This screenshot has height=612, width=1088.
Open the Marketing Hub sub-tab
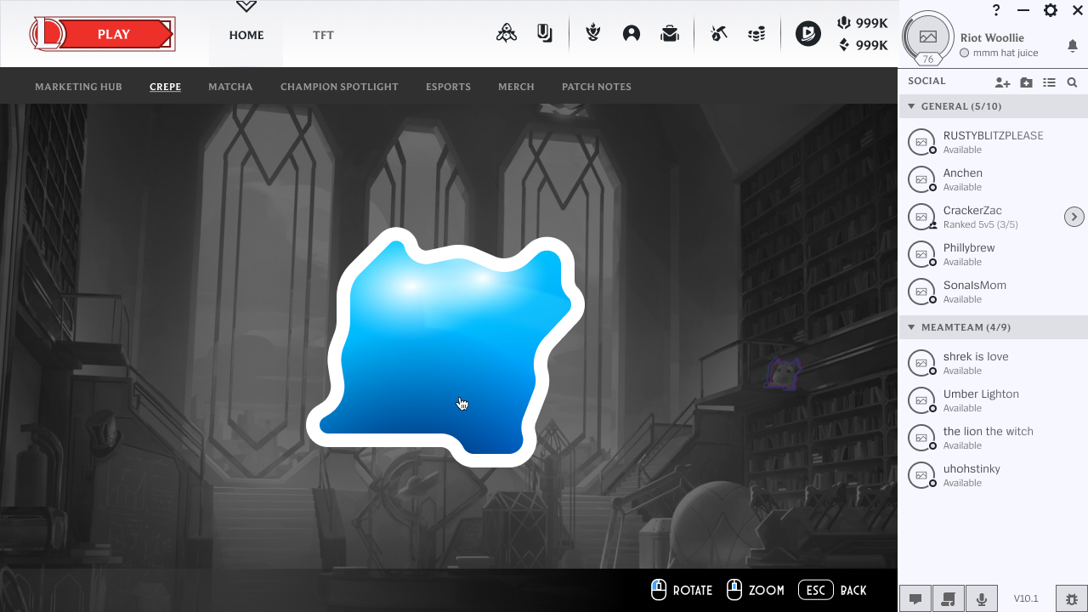78,87
